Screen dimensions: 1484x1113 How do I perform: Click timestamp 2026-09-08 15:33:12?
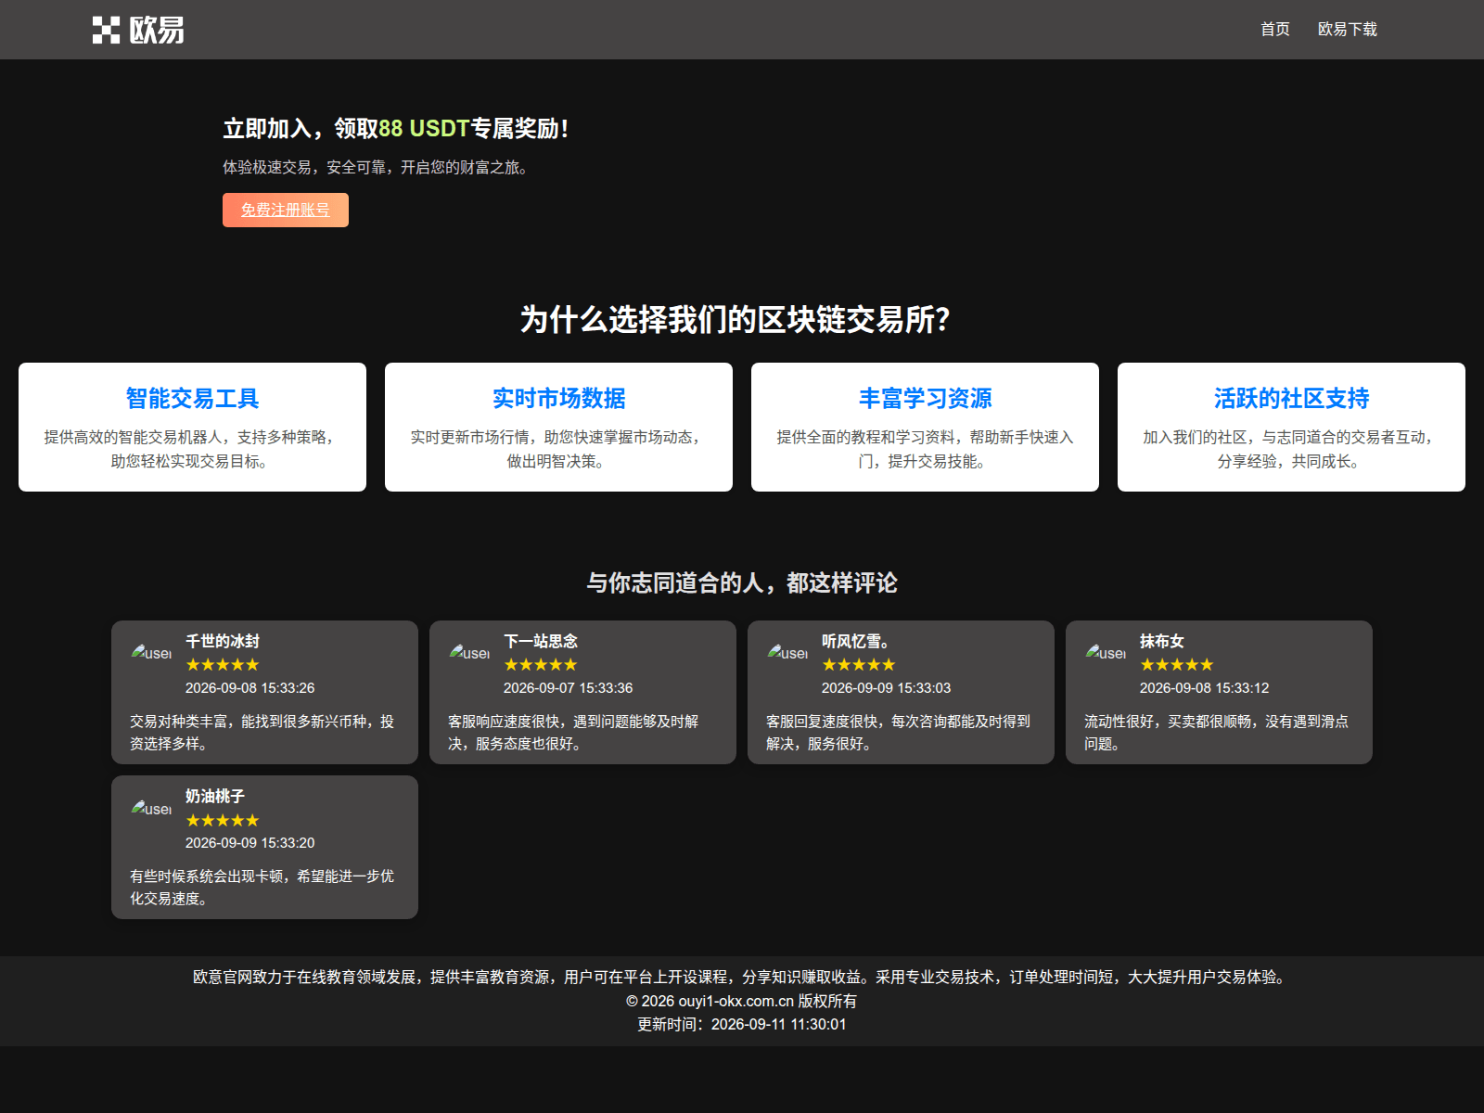[x=1205, y=688]
